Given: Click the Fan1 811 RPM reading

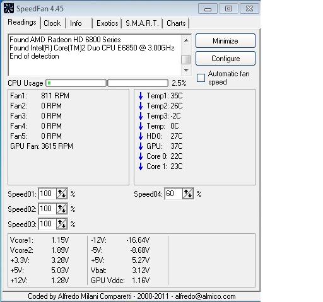Looking at the screenshot, I should (x=40, y=96).
